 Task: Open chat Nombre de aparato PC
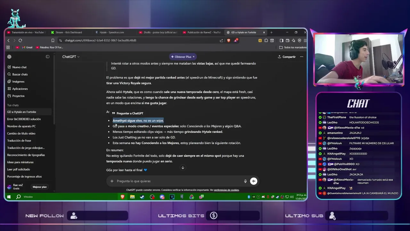click(x=21, y=126)
